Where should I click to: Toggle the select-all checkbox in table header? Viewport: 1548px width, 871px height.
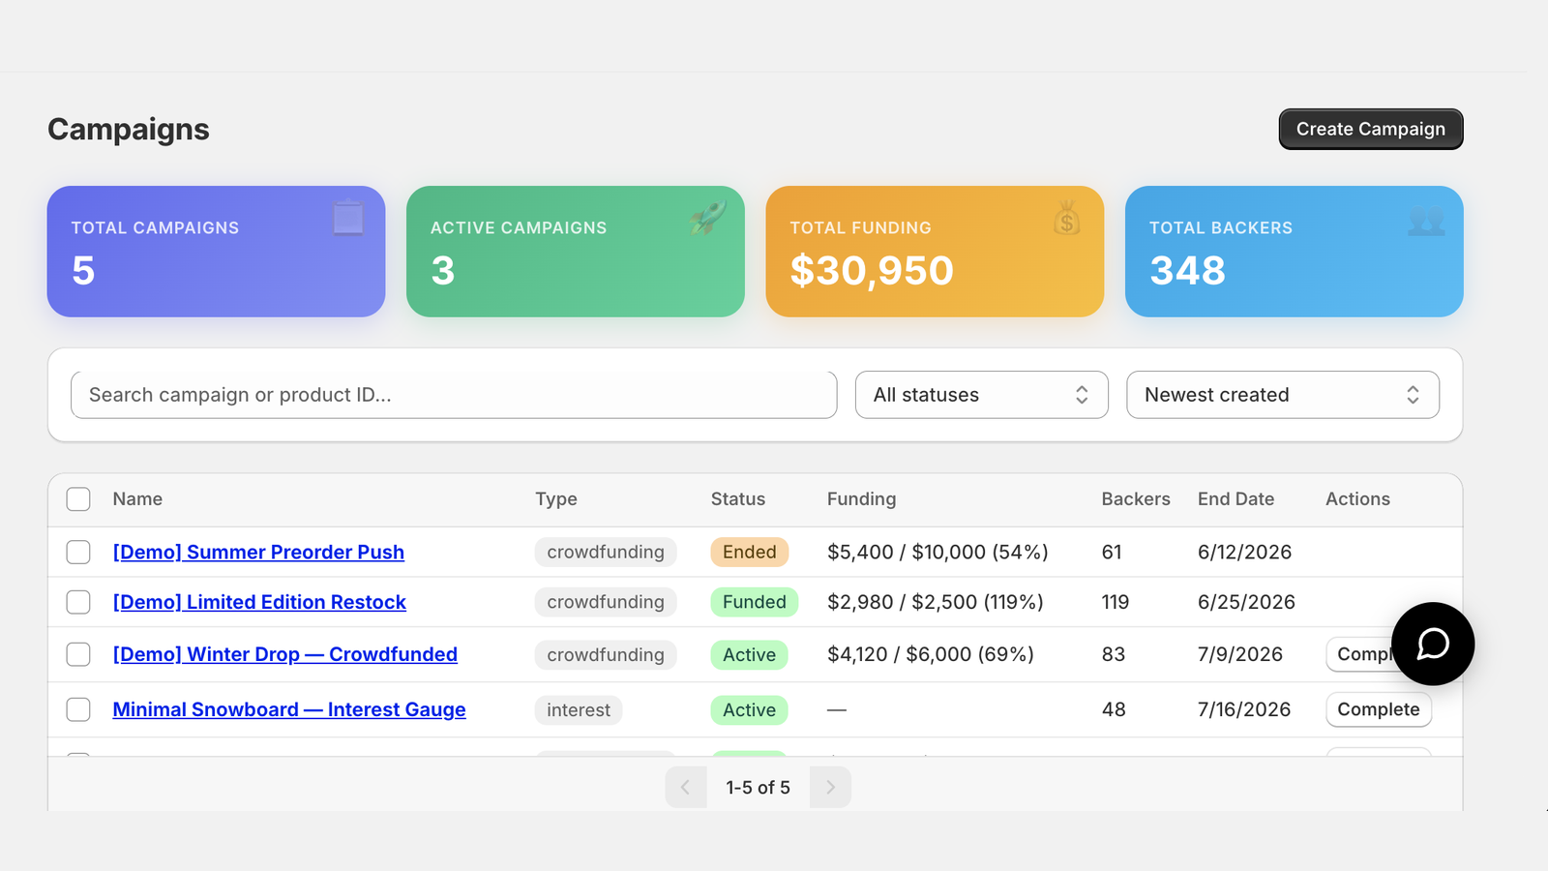(78, 499)
